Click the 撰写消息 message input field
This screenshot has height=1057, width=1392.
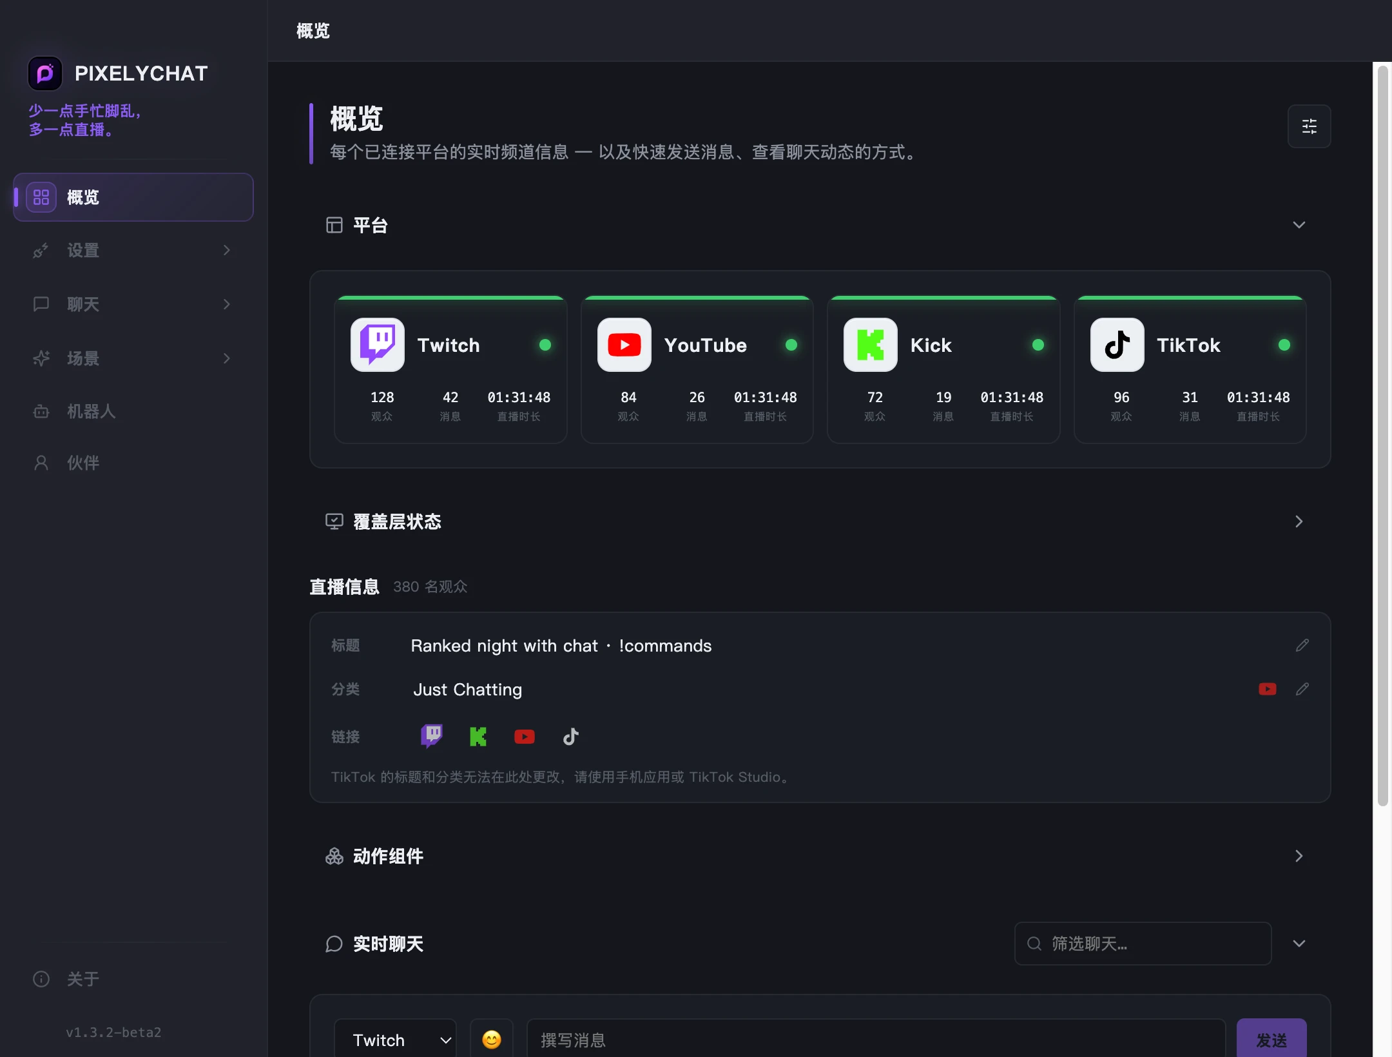[876, 1039]
